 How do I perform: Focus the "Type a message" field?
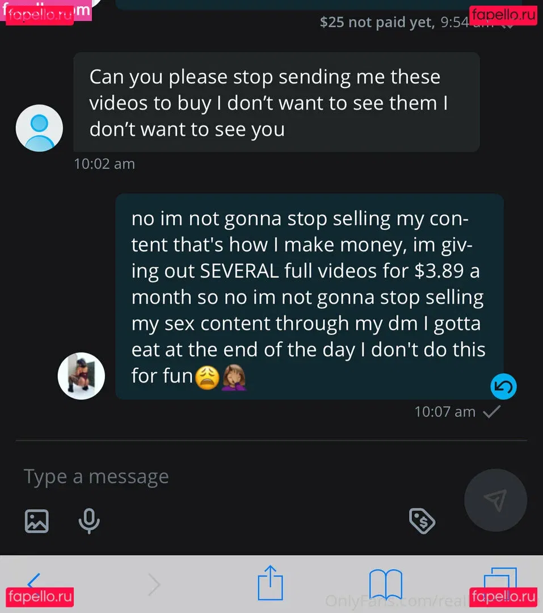pos(227,477)
